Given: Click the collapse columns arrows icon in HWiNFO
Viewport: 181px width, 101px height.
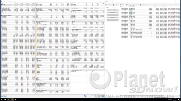Looking at the screenshot, I should 5,96.
